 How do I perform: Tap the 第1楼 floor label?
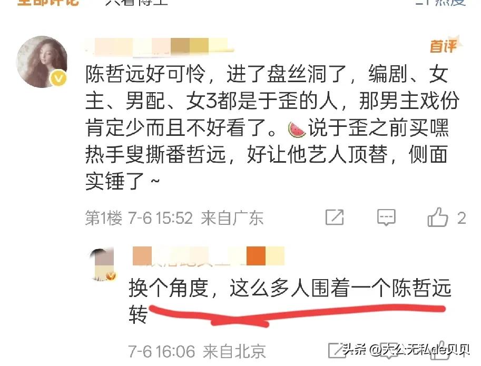point(104,218)
